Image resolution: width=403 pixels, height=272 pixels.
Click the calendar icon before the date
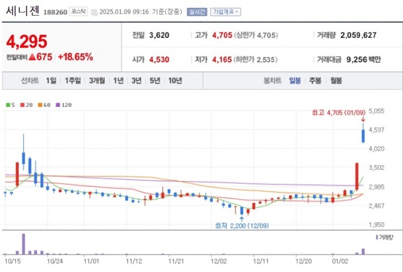94,12
